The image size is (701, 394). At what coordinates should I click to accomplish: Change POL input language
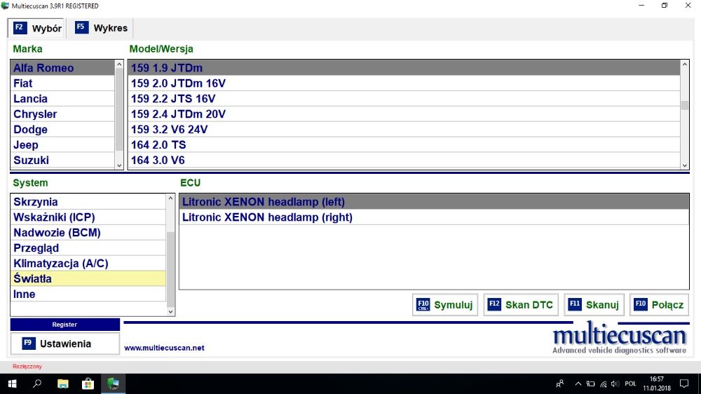click(630, 383)
